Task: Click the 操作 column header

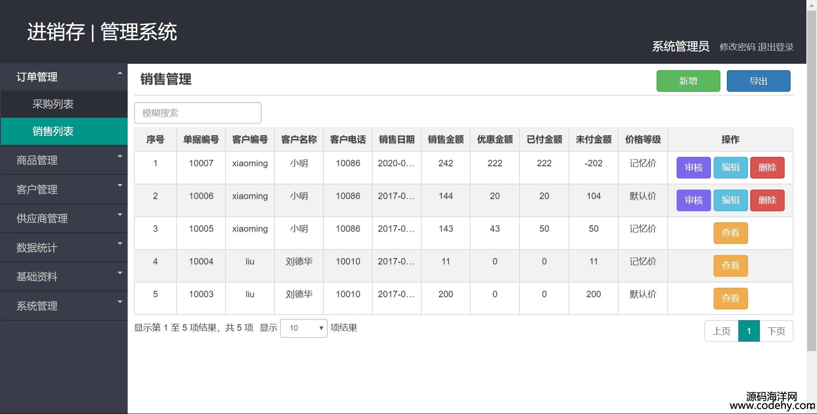Action: pyautogui.click(x=730, y=139)
